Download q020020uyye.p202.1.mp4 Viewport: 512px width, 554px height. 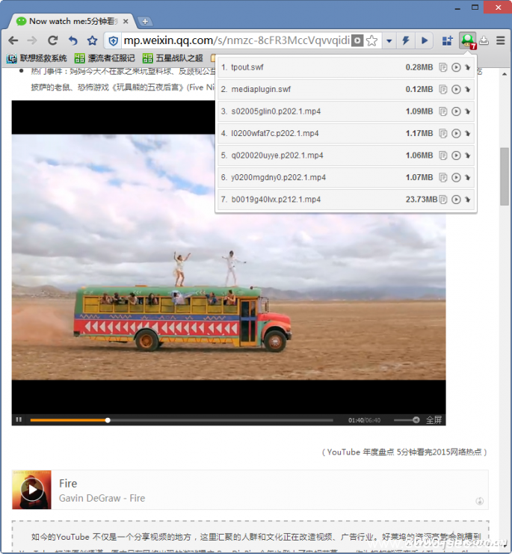(468, 156)
